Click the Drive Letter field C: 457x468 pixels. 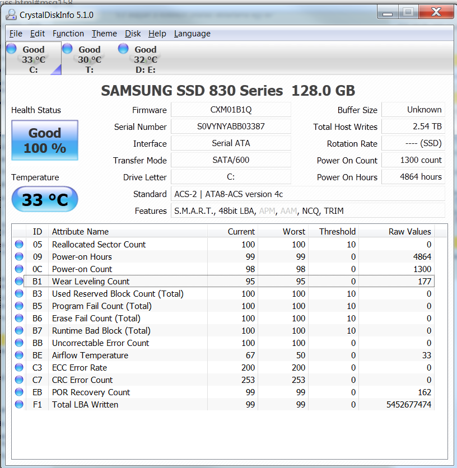[x=231, y=177]
